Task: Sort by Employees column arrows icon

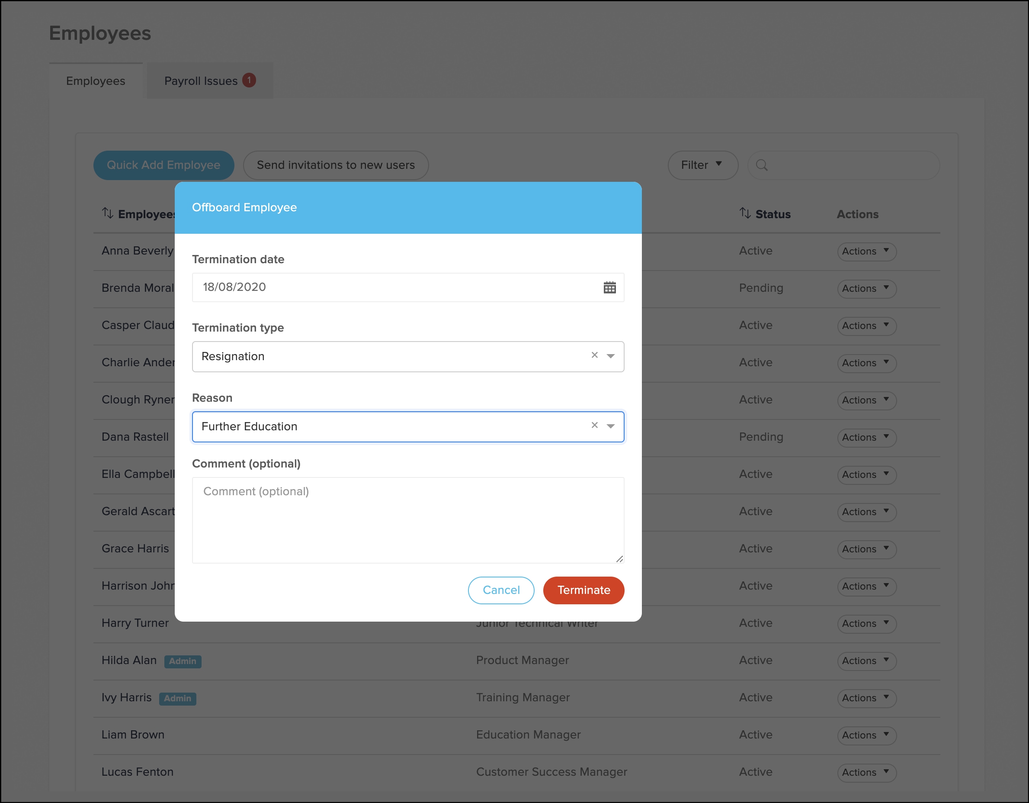Action: point(107,213)
